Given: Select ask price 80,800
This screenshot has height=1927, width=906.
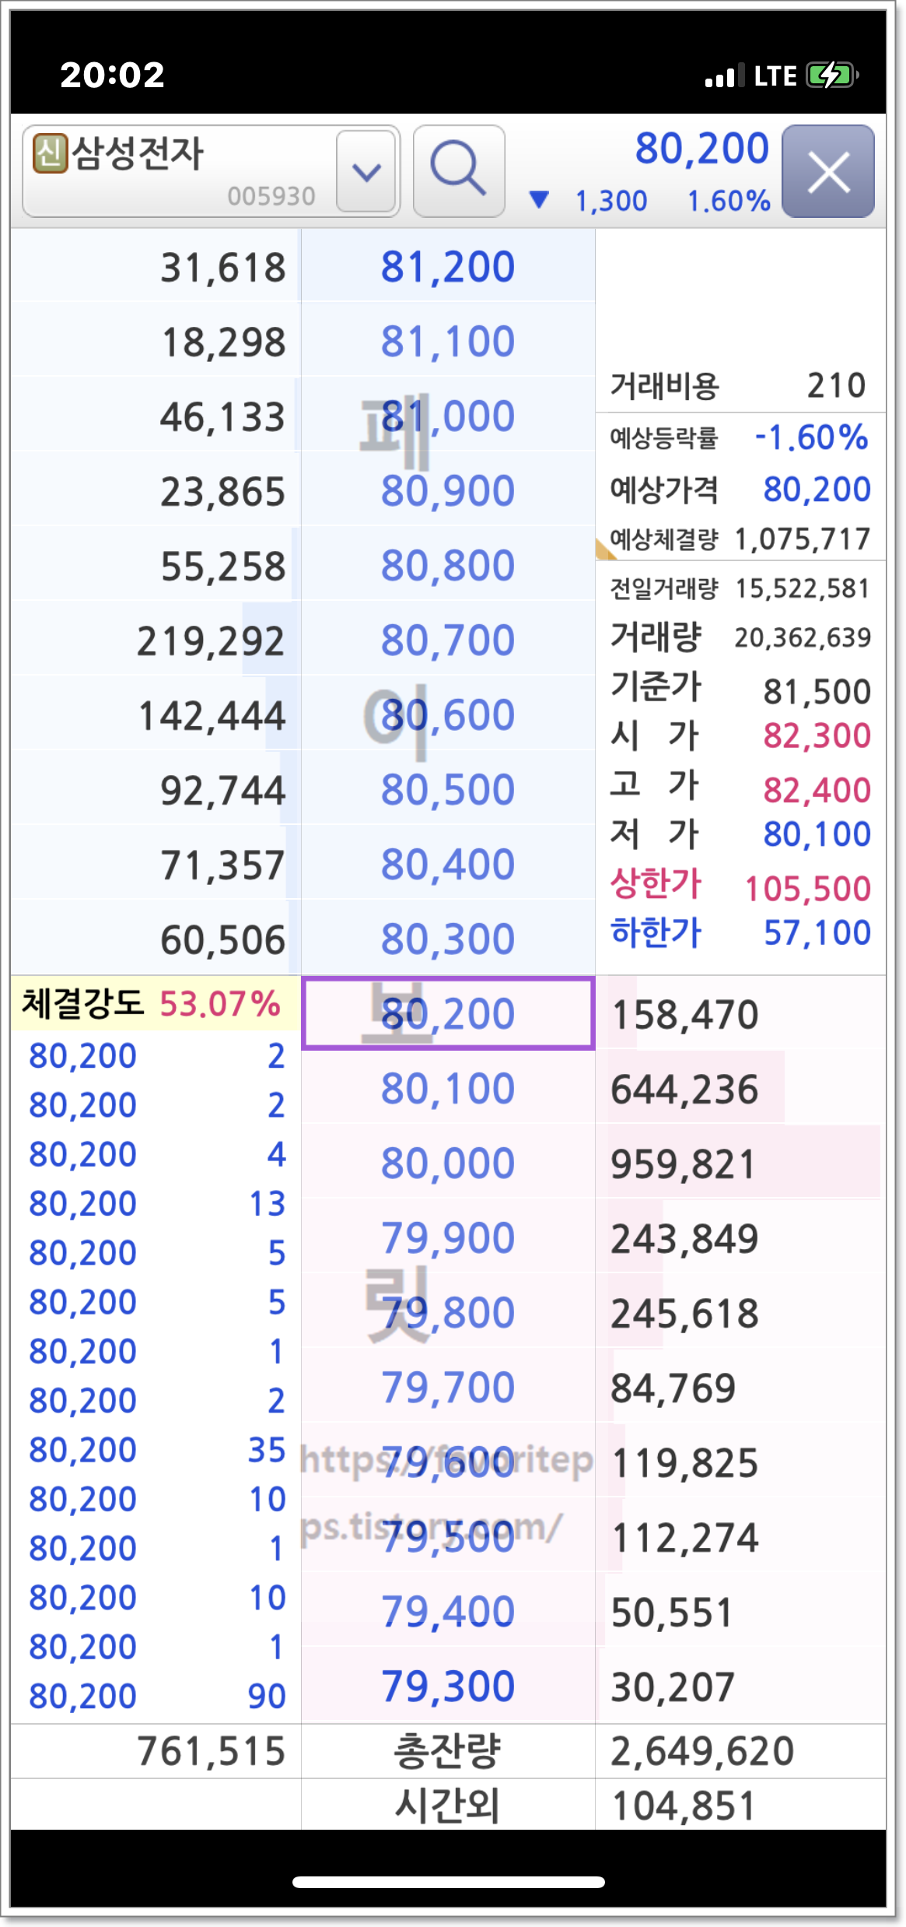Looking at the screenshot, I should [448, 566].
